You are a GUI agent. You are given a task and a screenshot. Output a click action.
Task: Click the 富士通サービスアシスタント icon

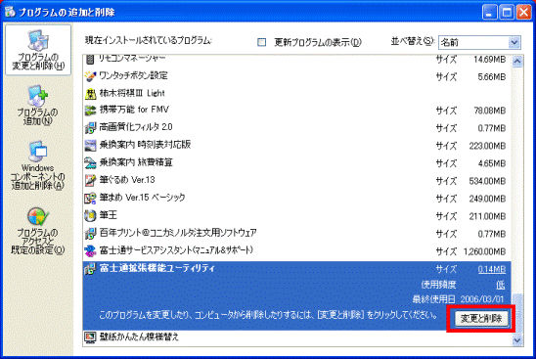(90, 251)
